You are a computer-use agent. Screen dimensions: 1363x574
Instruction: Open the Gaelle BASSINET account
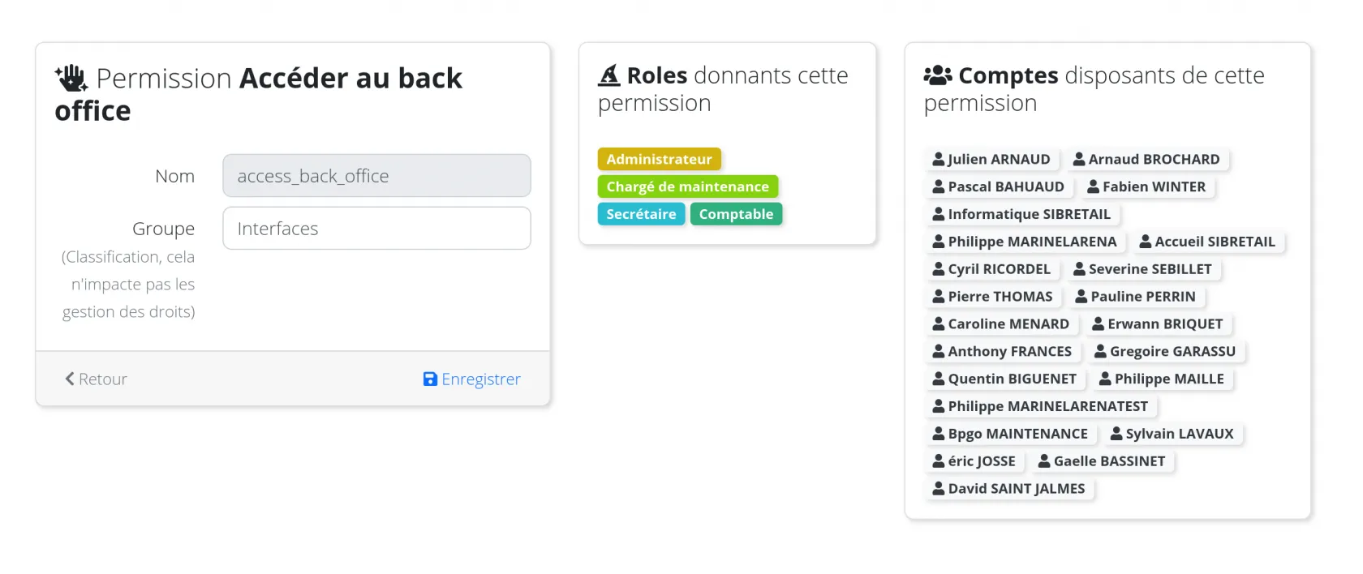[x=1108, y=461]
